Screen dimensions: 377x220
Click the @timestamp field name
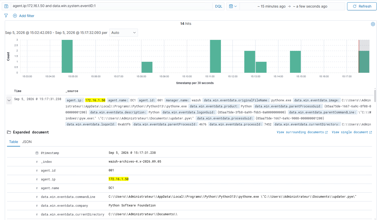tap(50, 153)
